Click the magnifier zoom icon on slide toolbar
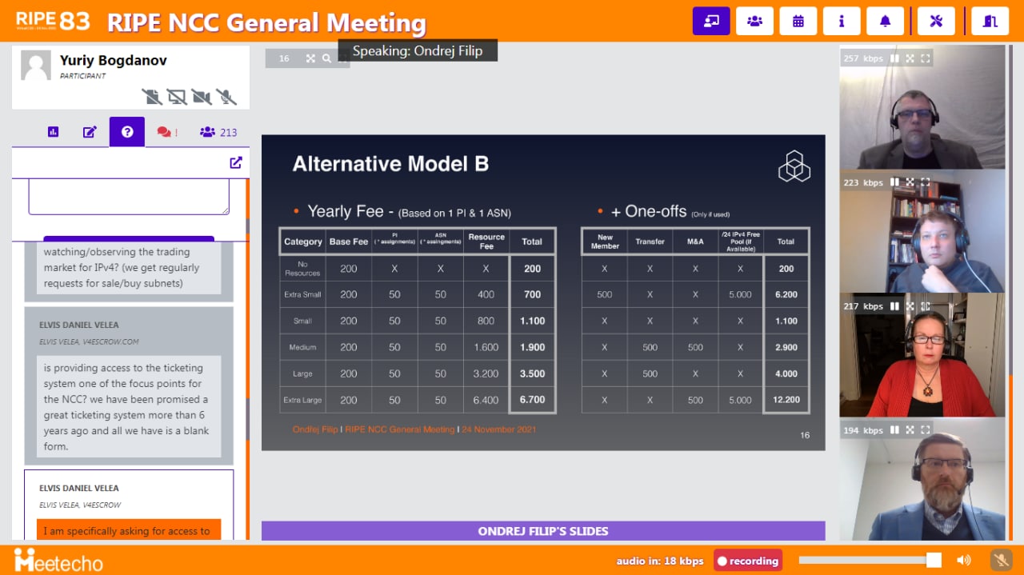This screenshot has width=1024, height=575. tap(326, 58)
